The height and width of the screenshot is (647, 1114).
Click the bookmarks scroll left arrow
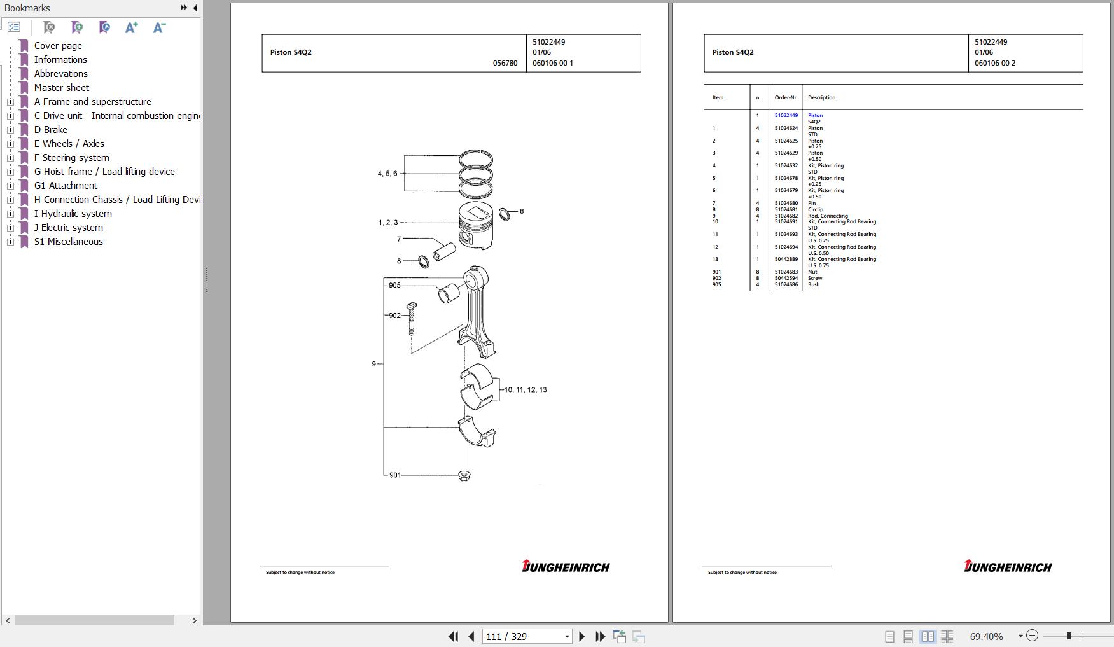[8, 620]
